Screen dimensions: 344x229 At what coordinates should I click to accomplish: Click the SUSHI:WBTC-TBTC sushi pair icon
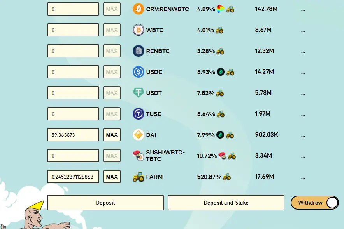(x=138, y=156)
